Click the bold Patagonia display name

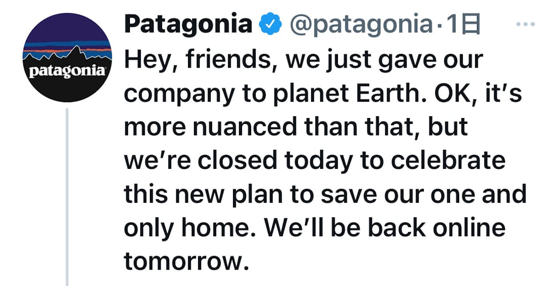click(x=188, y=24)
